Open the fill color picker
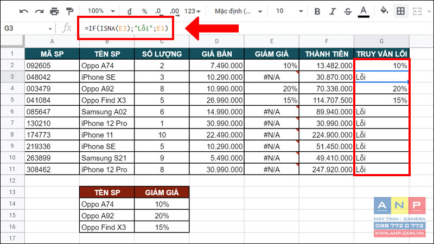 (x=384, y=11)
